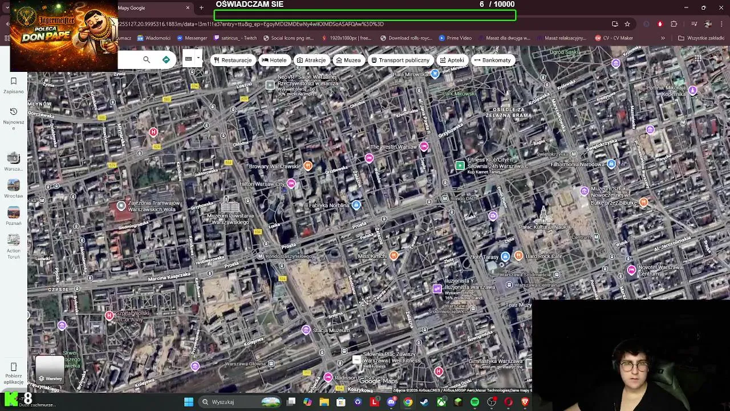Click the Hilton Warsaw City hotel pin

(291, 183)
